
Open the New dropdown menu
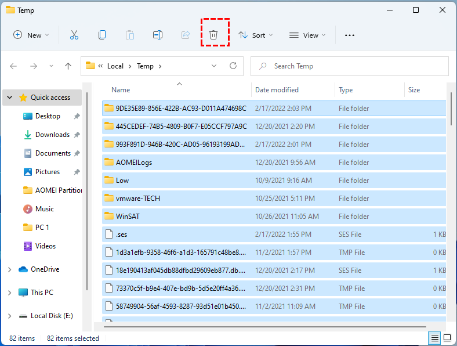(x=31, y=35)
